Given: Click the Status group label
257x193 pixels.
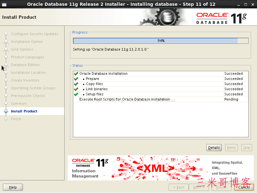Looking at the screenshot, I should pyautogui.click(x=77, y=65).
